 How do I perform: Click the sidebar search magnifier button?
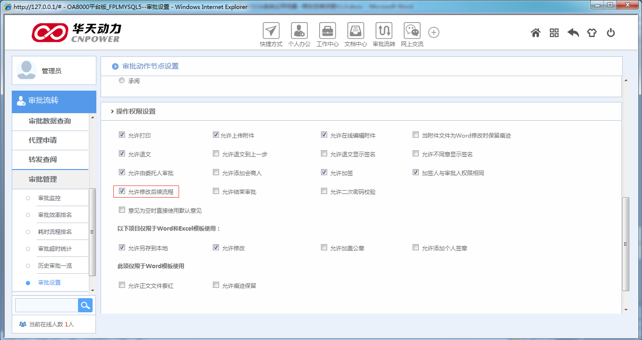click(85, 305)
